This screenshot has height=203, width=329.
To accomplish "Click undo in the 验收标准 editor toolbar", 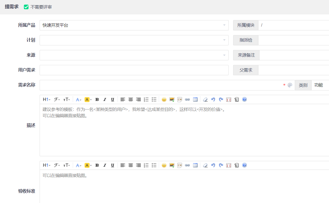I will [213, 165].
